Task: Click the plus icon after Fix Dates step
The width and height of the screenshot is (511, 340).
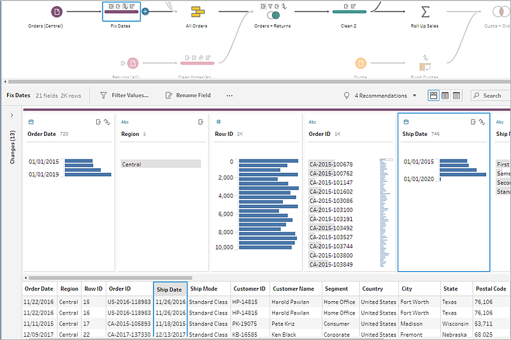Action: click(x=145, y=11)
